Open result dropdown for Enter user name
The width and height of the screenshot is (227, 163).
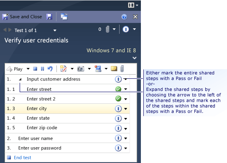click(x=125, y=138)
